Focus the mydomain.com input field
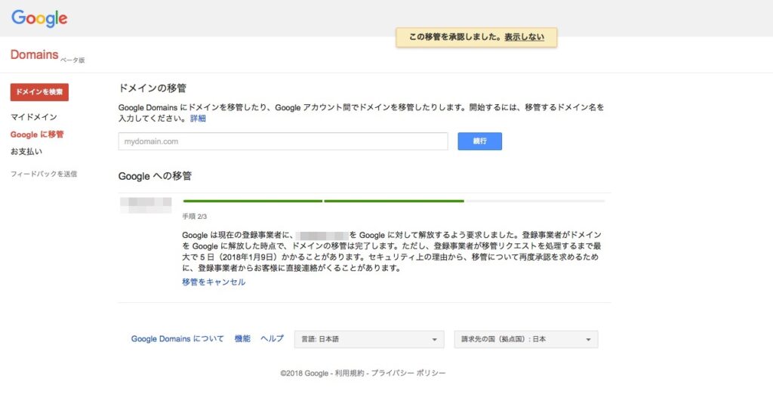This screenshot has width=773, height=398. click(283, 141)
